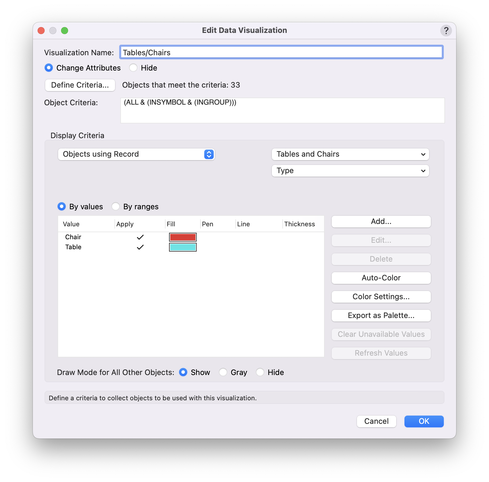The image size is (489, 482).
Task: Open the Help via the question mark icon
Action: [446, 30]
